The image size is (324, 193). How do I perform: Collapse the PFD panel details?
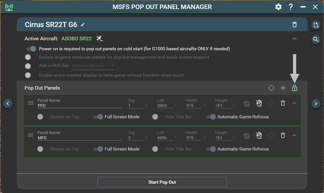coord(294,103)
